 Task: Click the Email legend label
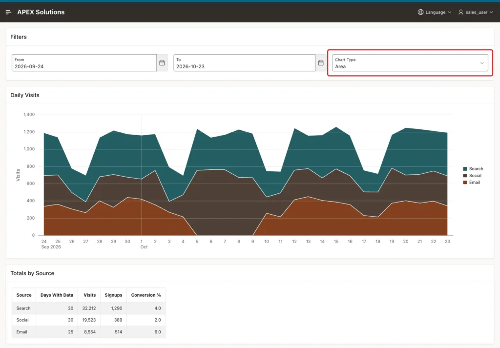pyautogui.click(x=475, y=183)
